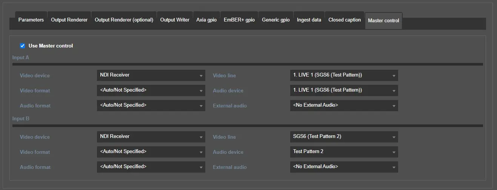Expand Input A Audio device dropdown

click(344, 90)
